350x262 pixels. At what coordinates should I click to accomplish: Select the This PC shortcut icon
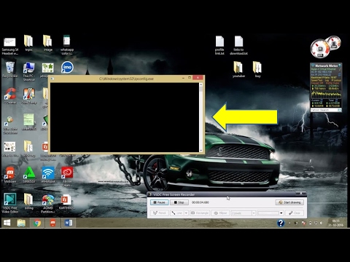[28, 71]
